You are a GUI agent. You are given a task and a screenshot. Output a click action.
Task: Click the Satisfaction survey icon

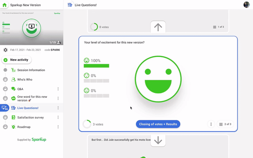[13, 117]
